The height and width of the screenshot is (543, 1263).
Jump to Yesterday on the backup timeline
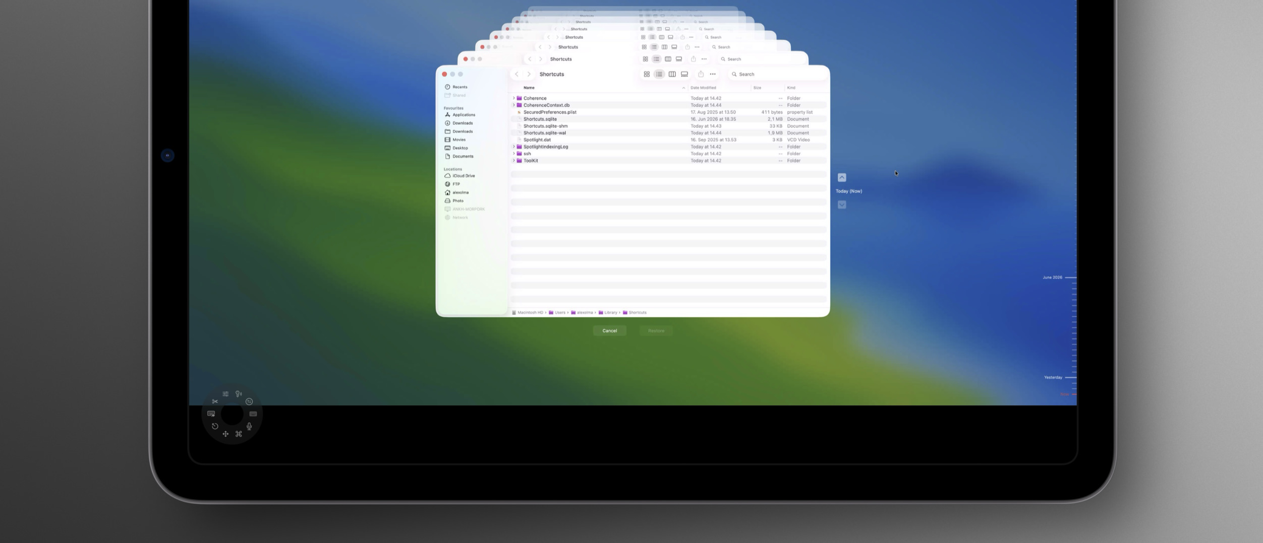[x=1060, y=377]
